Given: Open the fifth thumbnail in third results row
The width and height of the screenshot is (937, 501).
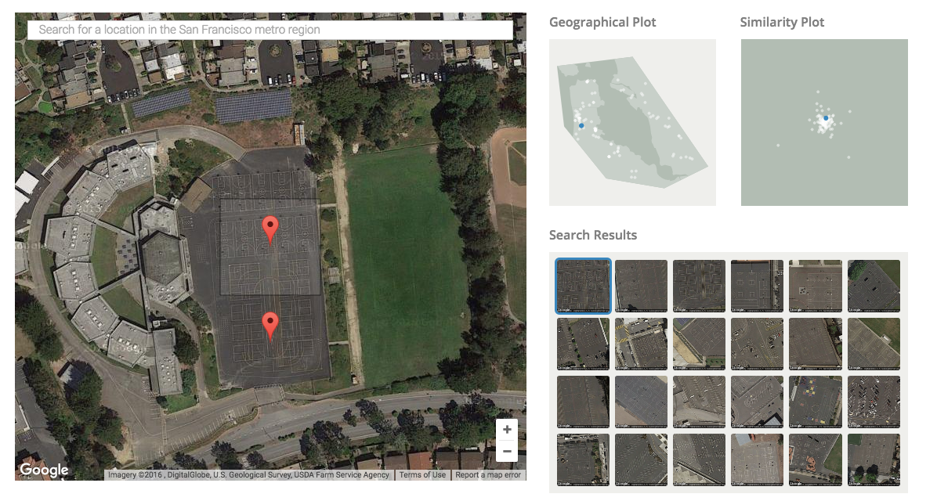Looking at the screenshot, I should click(x=815, y=402).
